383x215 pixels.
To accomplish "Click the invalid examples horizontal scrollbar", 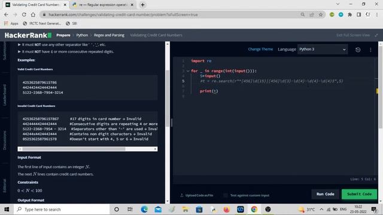I will pyautogui.click(x=74, y=149).
